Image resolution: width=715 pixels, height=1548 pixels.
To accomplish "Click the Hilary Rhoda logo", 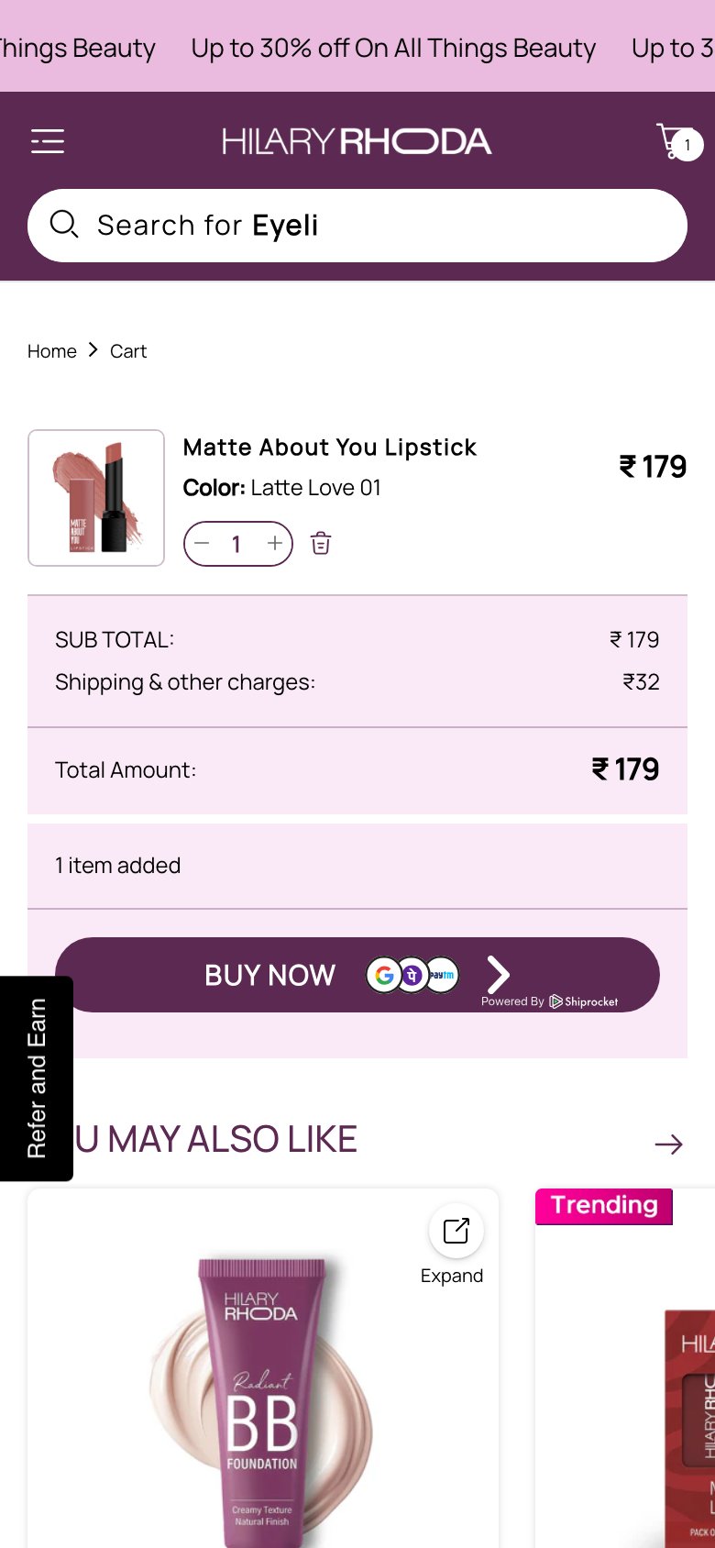I will coord(357,141).
